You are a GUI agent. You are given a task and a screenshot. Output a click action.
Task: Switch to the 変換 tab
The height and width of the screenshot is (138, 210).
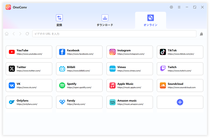pos(59,20)
